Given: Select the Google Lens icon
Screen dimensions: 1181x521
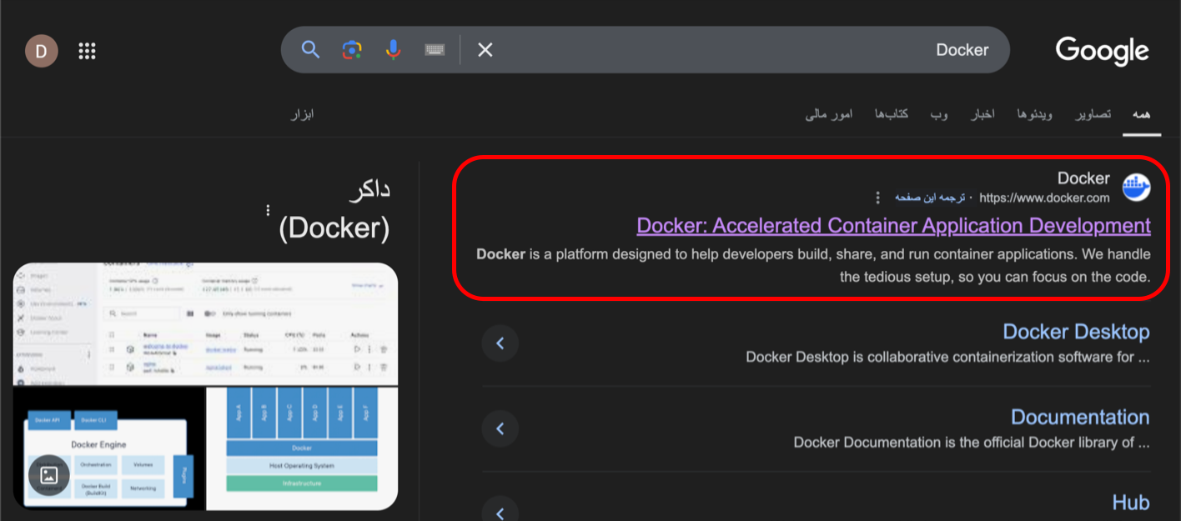Looking at the screenshot, I should tap(351, 50).
